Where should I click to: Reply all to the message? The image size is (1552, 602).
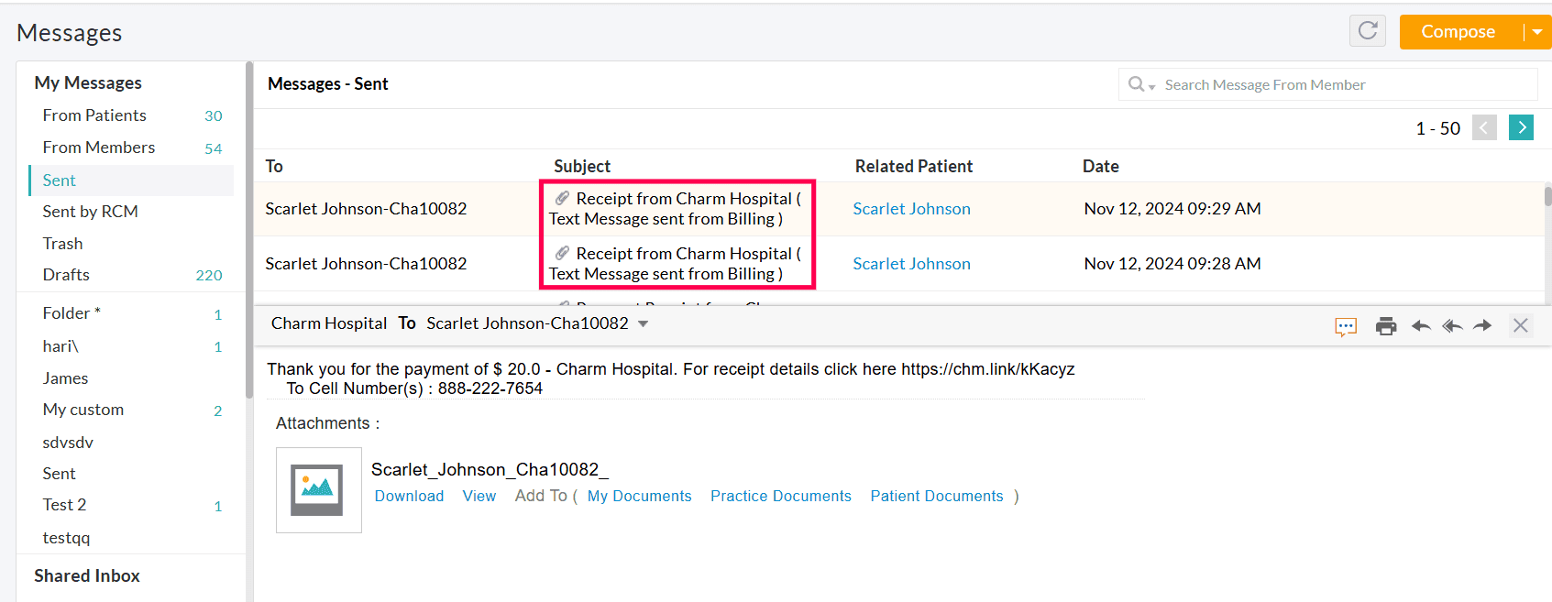click(x=1452, y=326)
